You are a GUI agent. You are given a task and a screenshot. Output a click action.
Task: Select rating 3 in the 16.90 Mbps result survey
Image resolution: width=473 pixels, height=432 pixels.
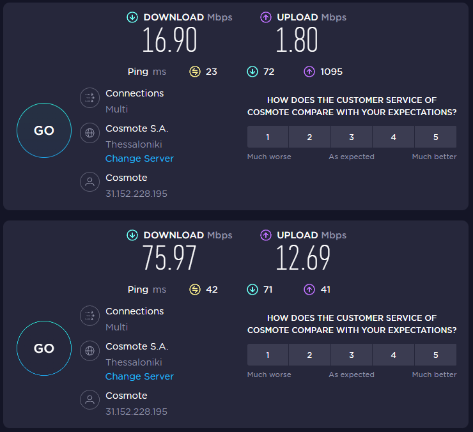pos(352,137)
